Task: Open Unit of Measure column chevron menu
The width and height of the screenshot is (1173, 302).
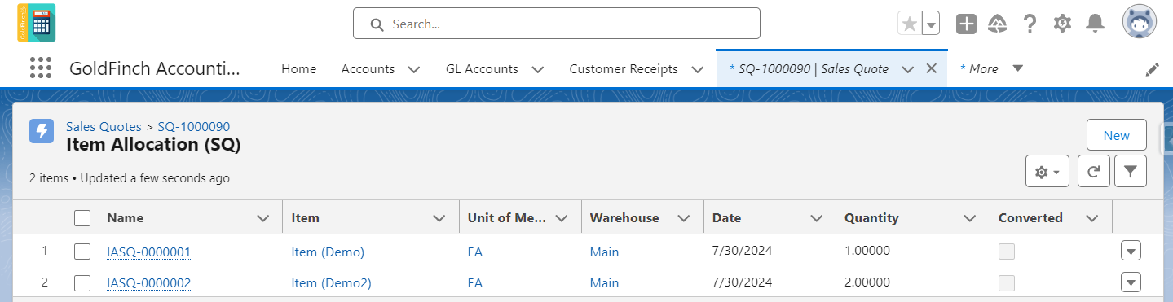Action: point(562,218)
